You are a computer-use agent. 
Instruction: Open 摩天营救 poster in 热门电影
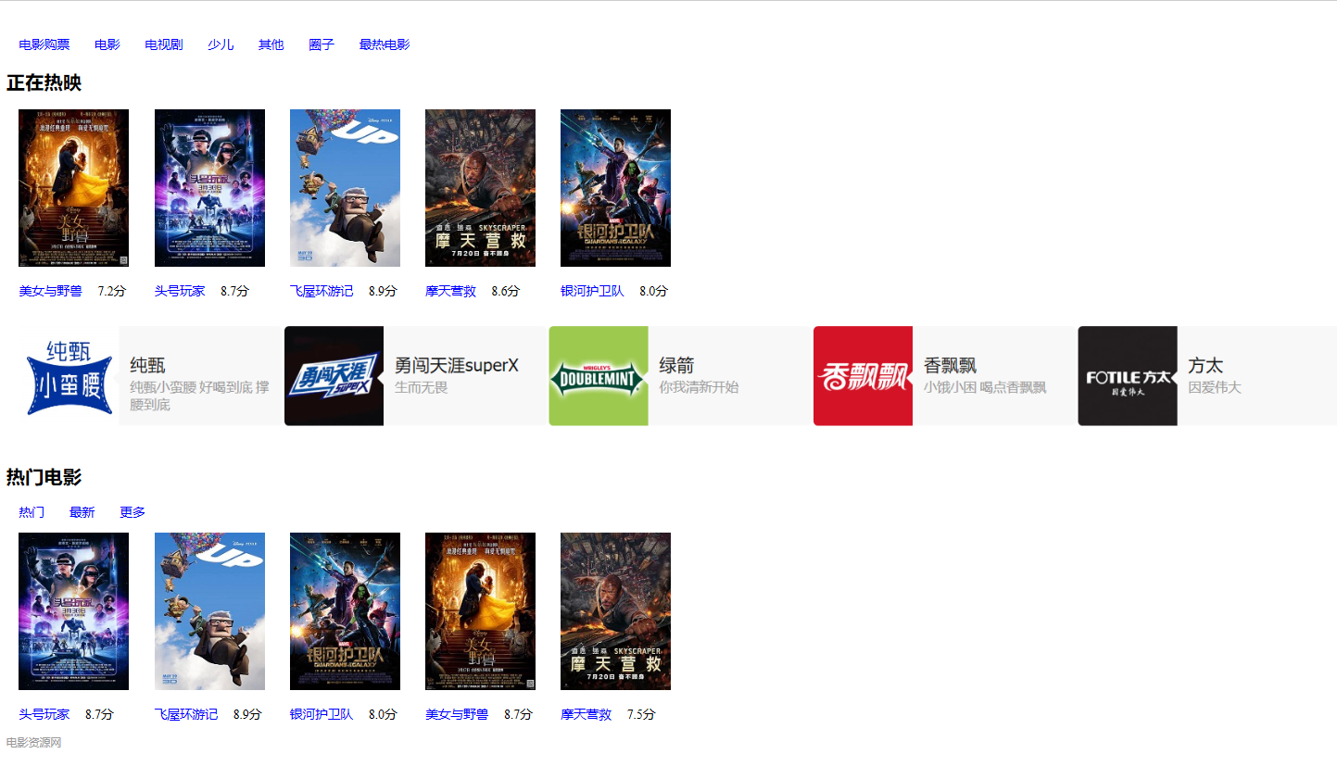(x=615, y=611)
